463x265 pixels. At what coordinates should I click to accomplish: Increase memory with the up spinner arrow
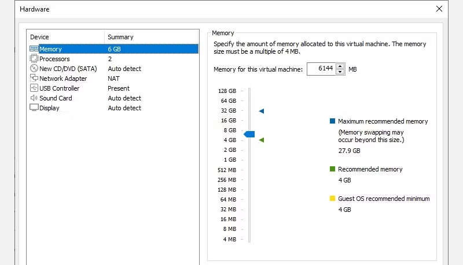pyautogui.click(x=340, y=66)
